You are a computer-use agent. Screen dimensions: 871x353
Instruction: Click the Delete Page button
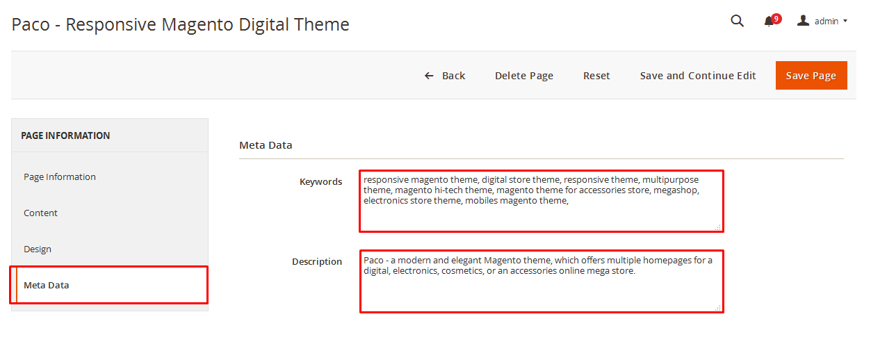(x=524, y=76)
